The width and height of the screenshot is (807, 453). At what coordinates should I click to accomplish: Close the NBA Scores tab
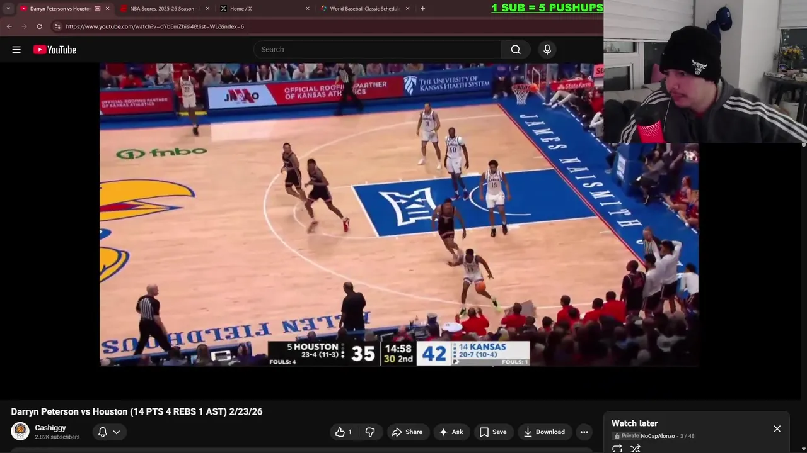(x=207, y=9)
